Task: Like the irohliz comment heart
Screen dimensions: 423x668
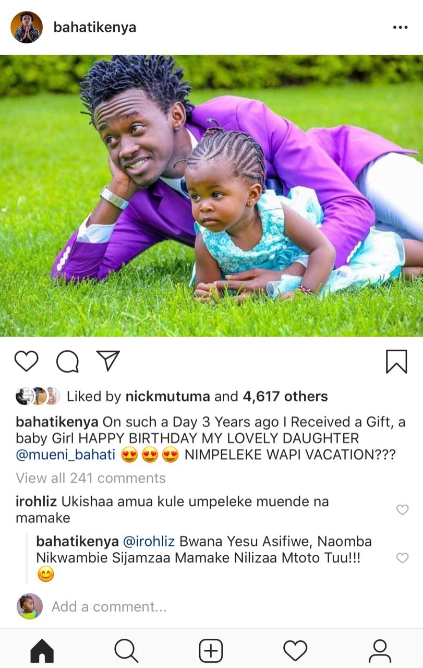Action: click(402, 509)
